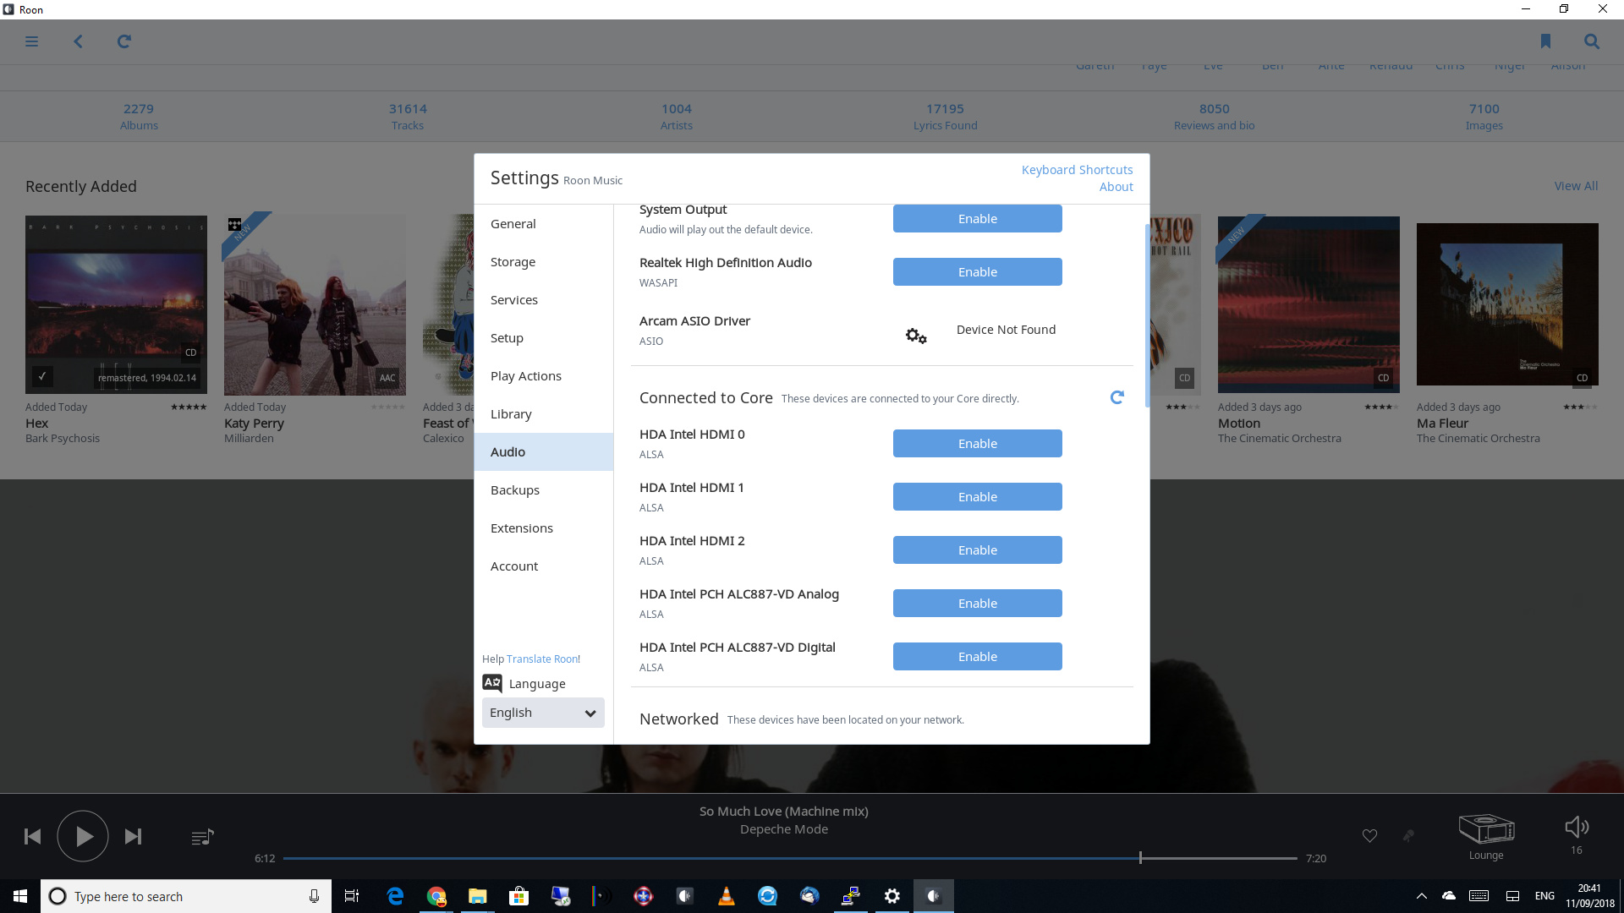Select General settings tab
The width and height of the screenshot is (1624, 913).
543,224
